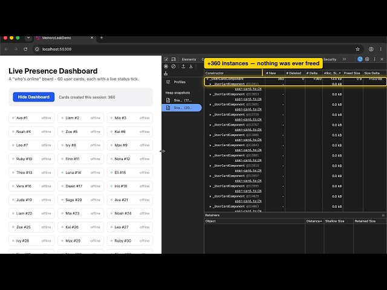Viewport: 387px width, 290px height.
Task: Sort by the Constructor column header
Action: coord(233,73)
